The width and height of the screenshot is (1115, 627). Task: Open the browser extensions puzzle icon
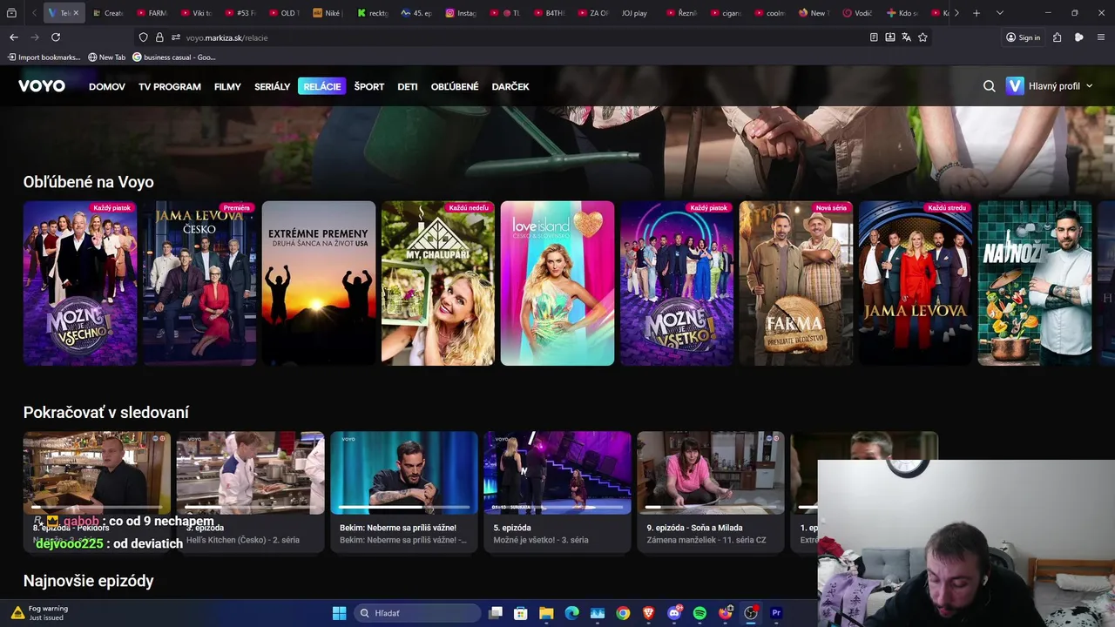(1058, 37)
